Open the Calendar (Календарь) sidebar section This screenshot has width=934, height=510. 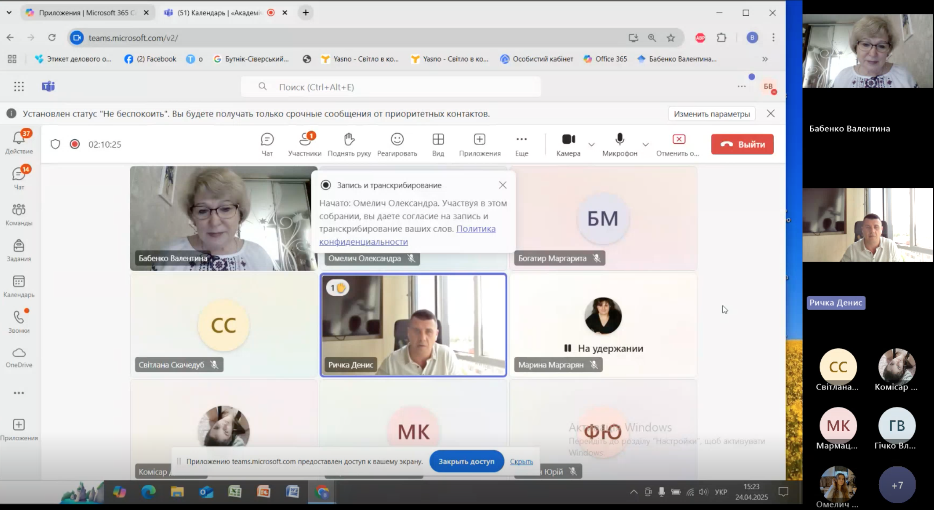coord(19,286)
